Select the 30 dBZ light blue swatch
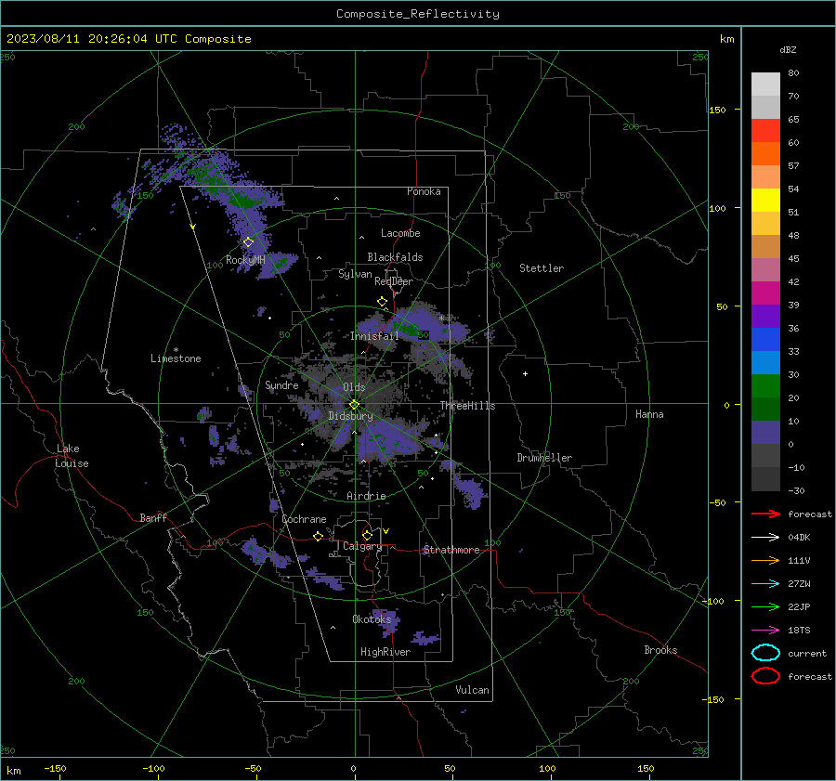The height and width of the screenshot is (781, 836). 765,362
